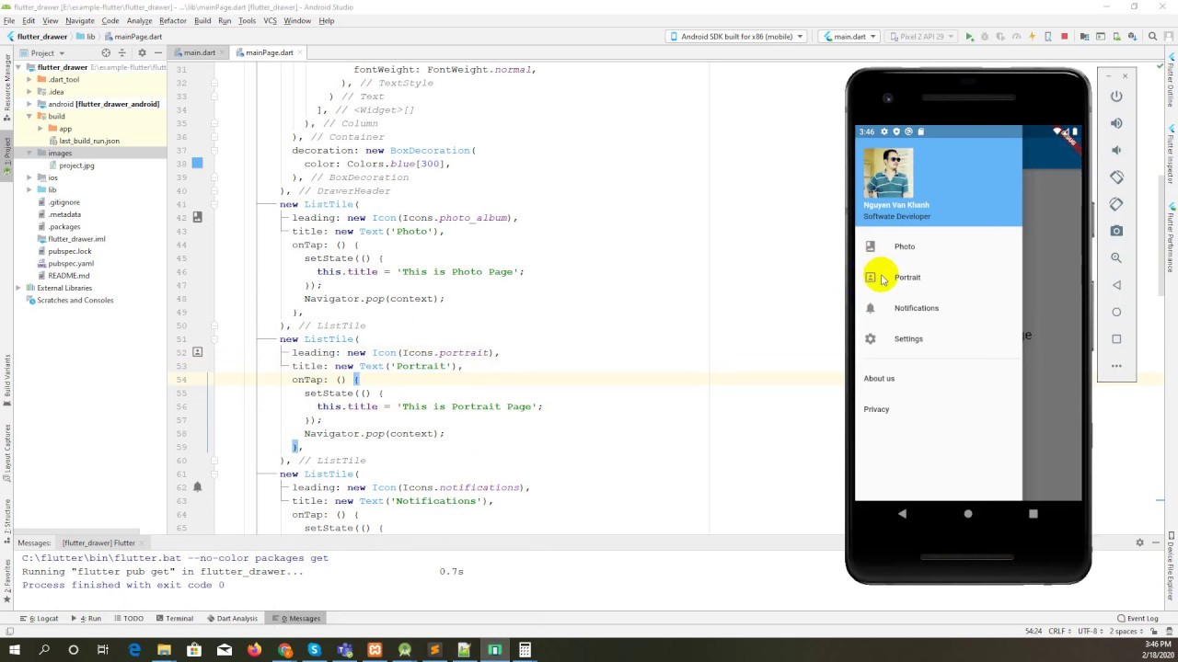This screenshot has width=1178, height=662.
Task: Stop the running app with red square
Action: coord(1065,37)
